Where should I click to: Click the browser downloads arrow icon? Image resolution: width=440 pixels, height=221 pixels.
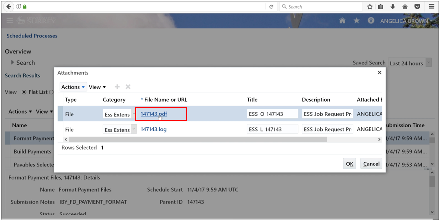click(x=393, y=6)
